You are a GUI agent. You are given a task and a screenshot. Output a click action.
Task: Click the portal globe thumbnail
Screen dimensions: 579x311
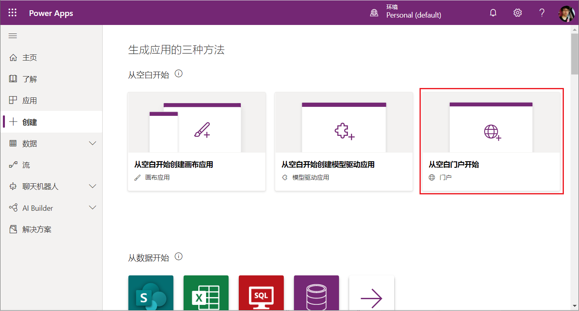pyautogui.click(x=491, y=122)
